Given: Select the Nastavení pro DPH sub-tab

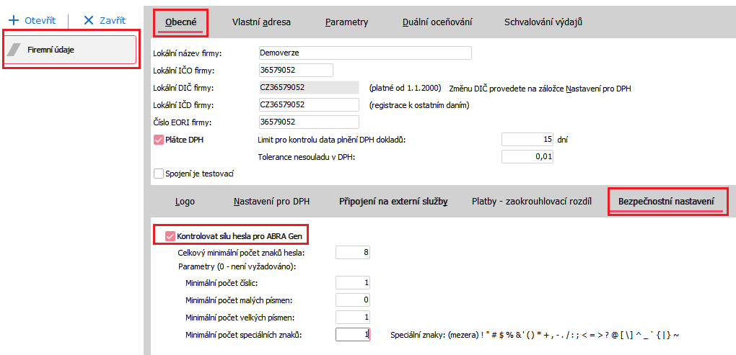Looking at the screenshot, I should (x=271, y=202).
